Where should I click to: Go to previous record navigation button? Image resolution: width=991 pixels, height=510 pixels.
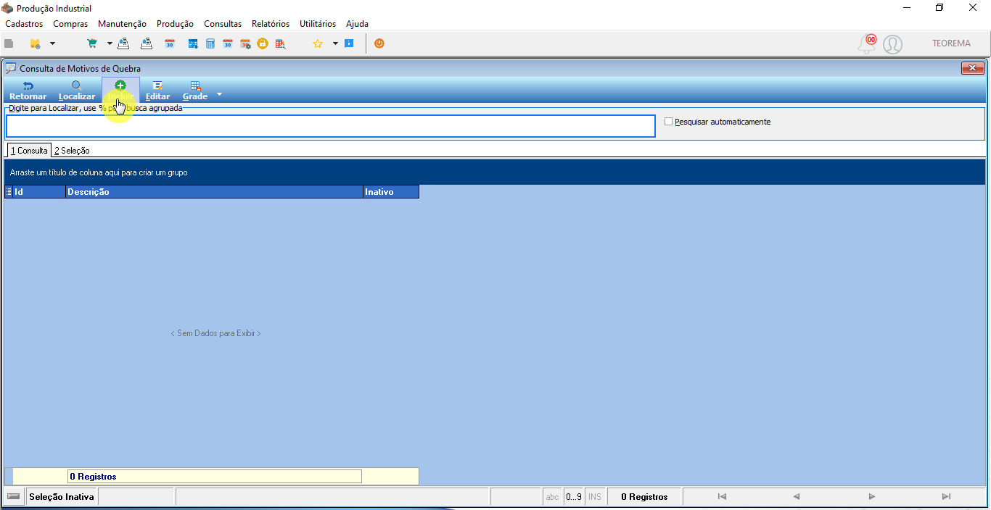click(797, 496)
